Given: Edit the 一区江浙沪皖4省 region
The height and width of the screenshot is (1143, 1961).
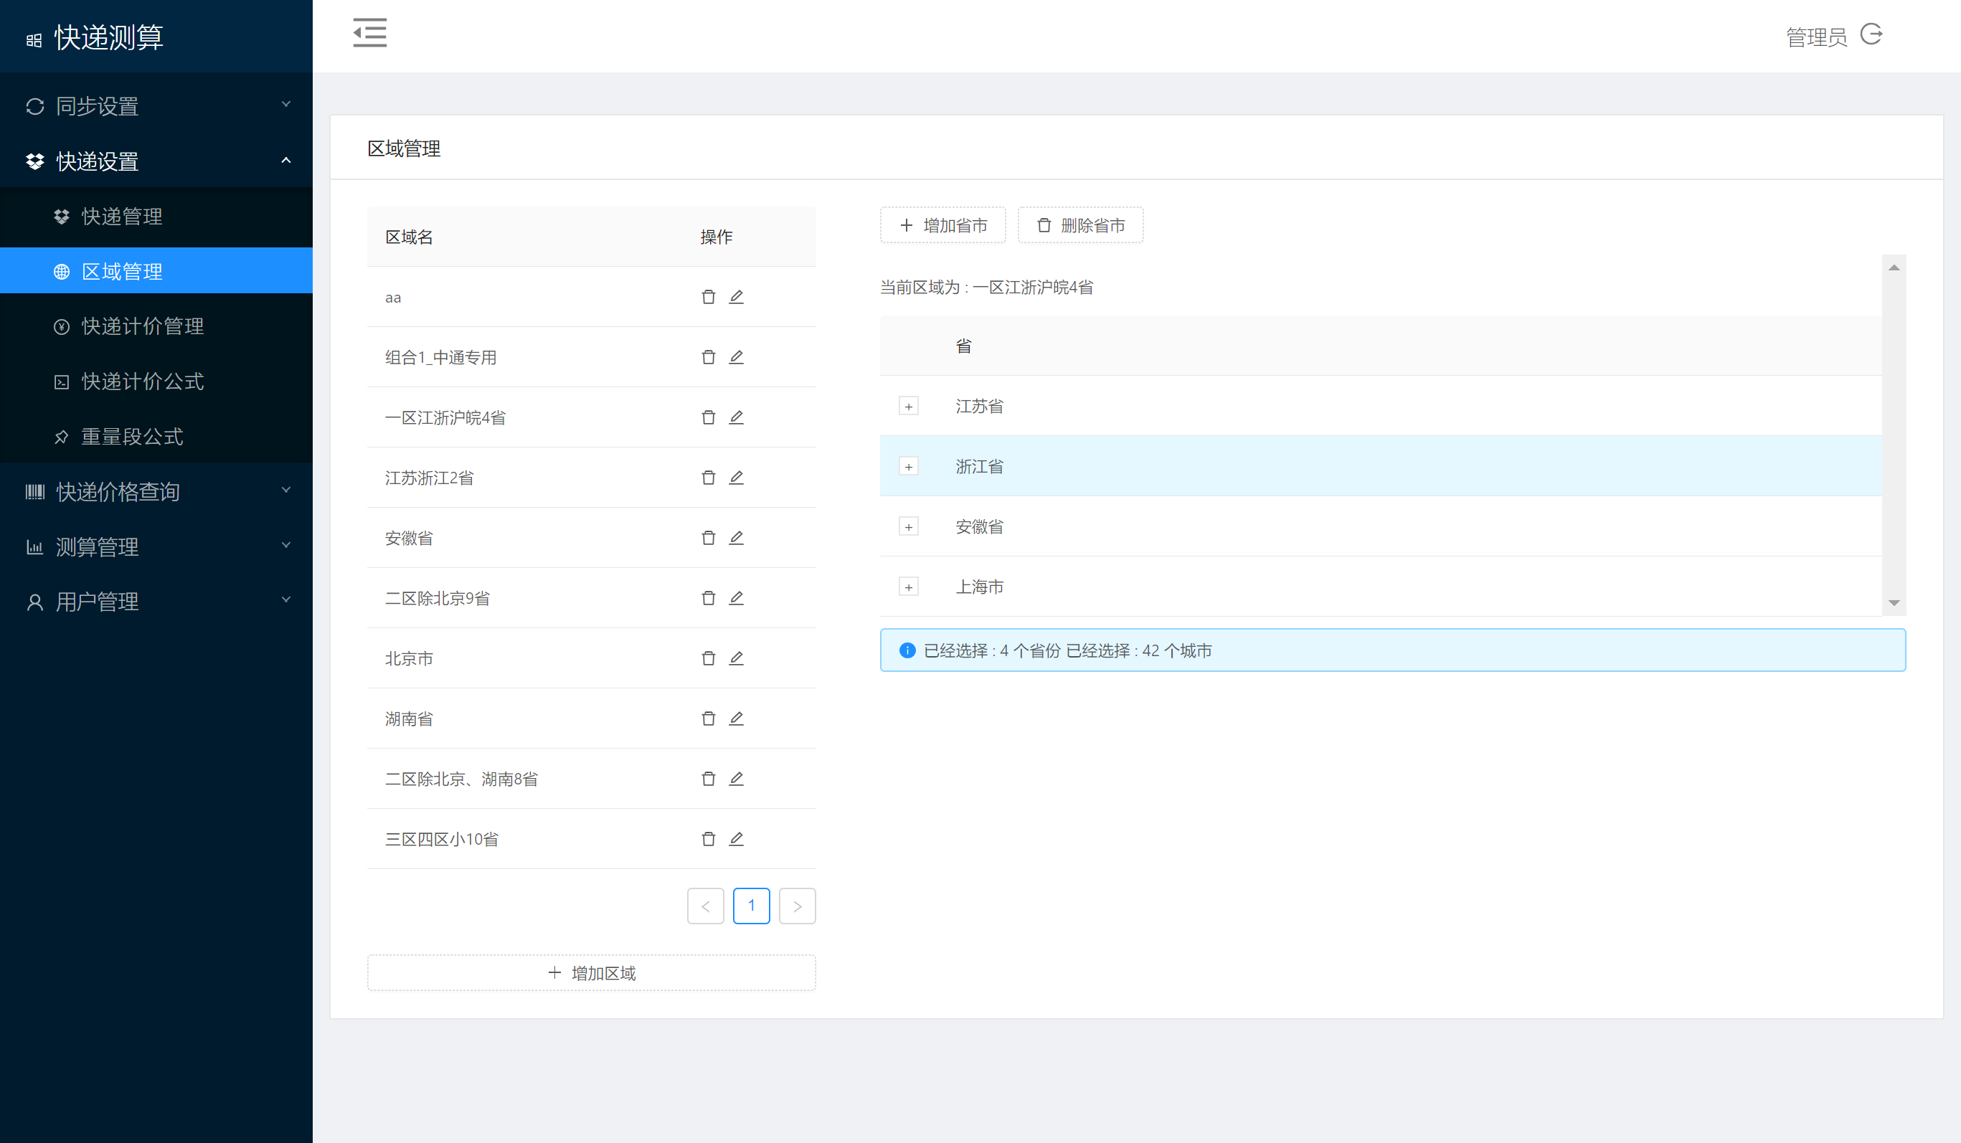Looking at the screenshot, I should pos(736,418).
